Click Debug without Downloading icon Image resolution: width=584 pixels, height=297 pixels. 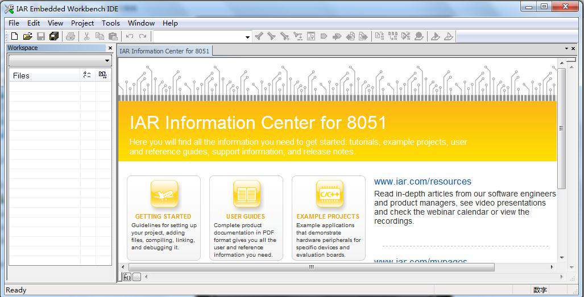click(449, 36)
